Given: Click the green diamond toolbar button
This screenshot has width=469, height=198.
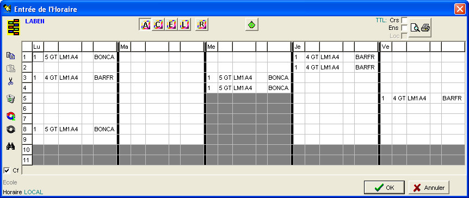Looking at the screenshot, I should 252,25.
